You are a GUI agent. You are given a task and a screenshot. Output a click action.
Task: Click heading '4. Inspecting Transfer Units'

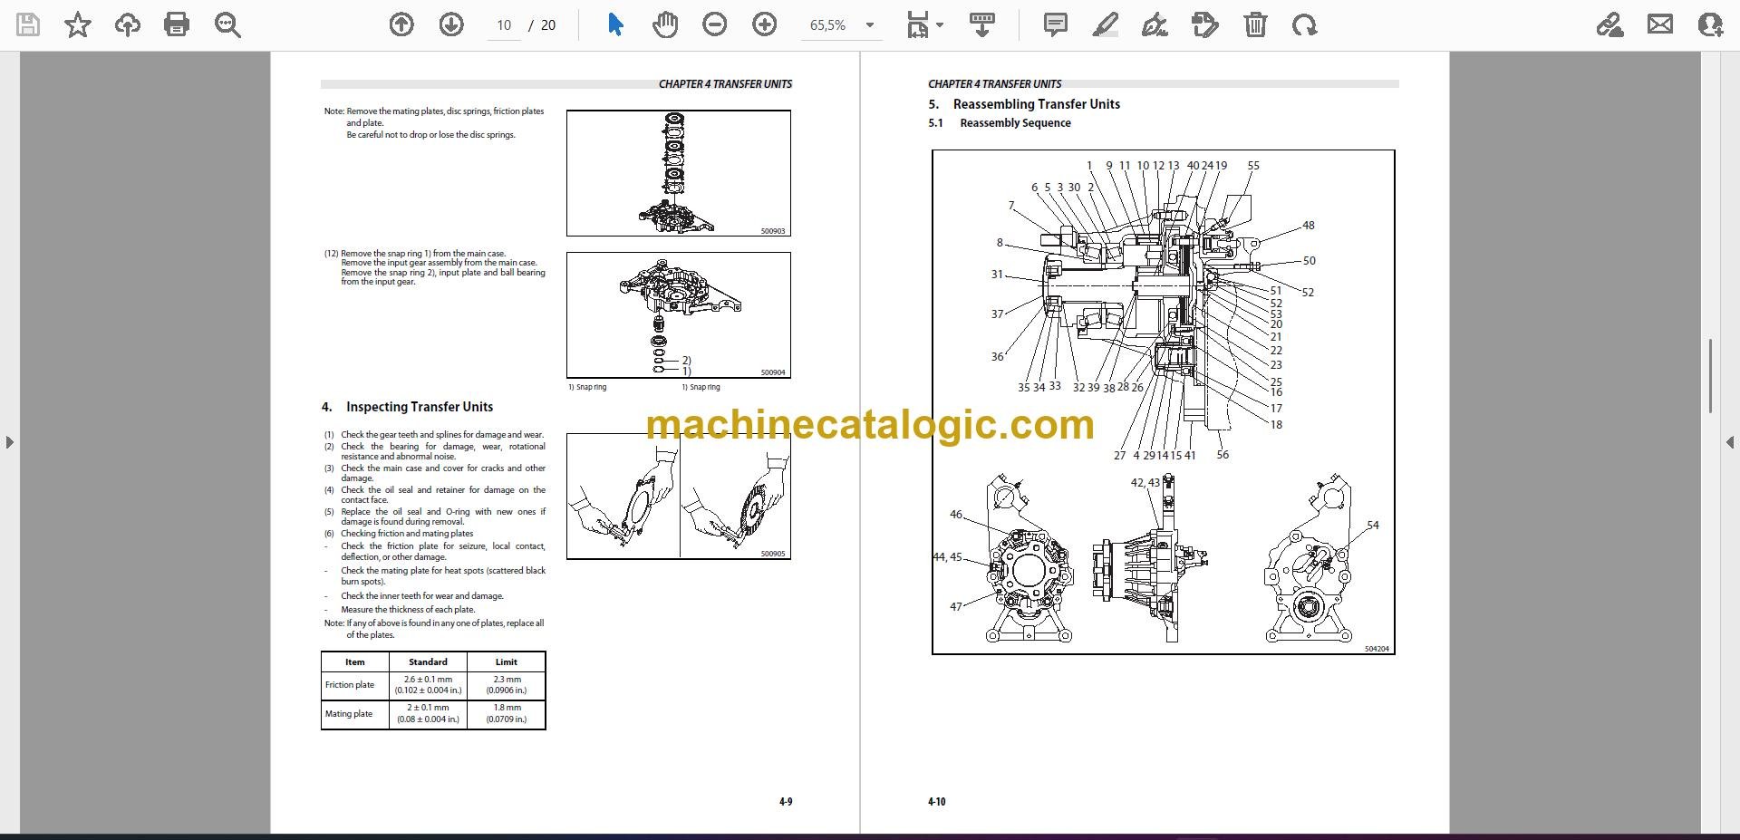[x=407, y=407]
